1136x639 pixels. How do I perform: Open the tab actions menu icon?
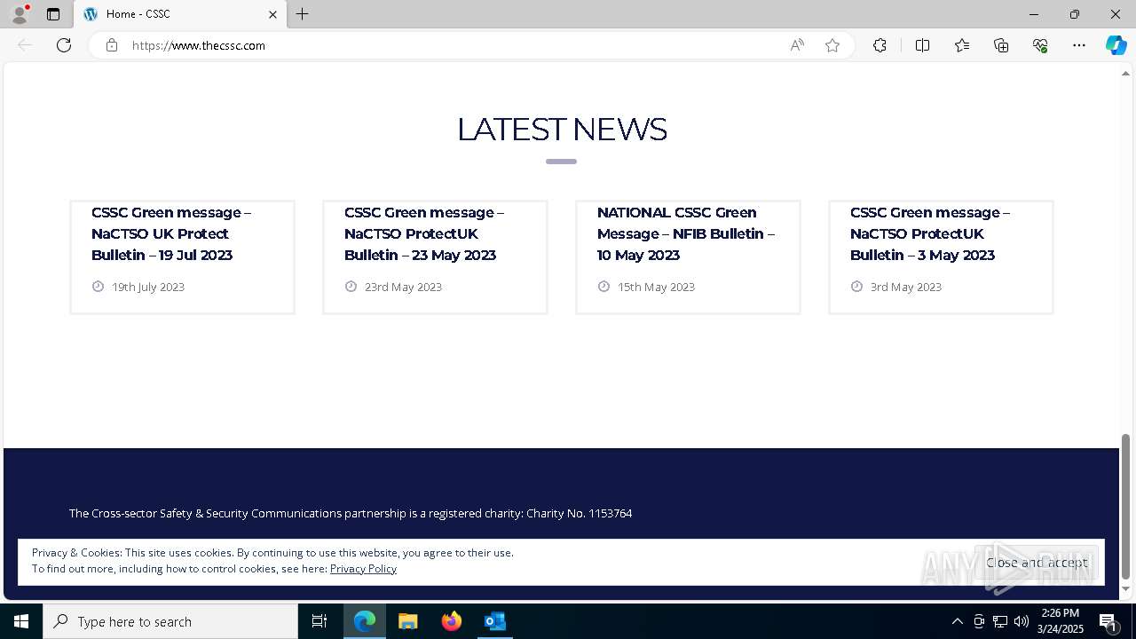[x=53, y=14]
